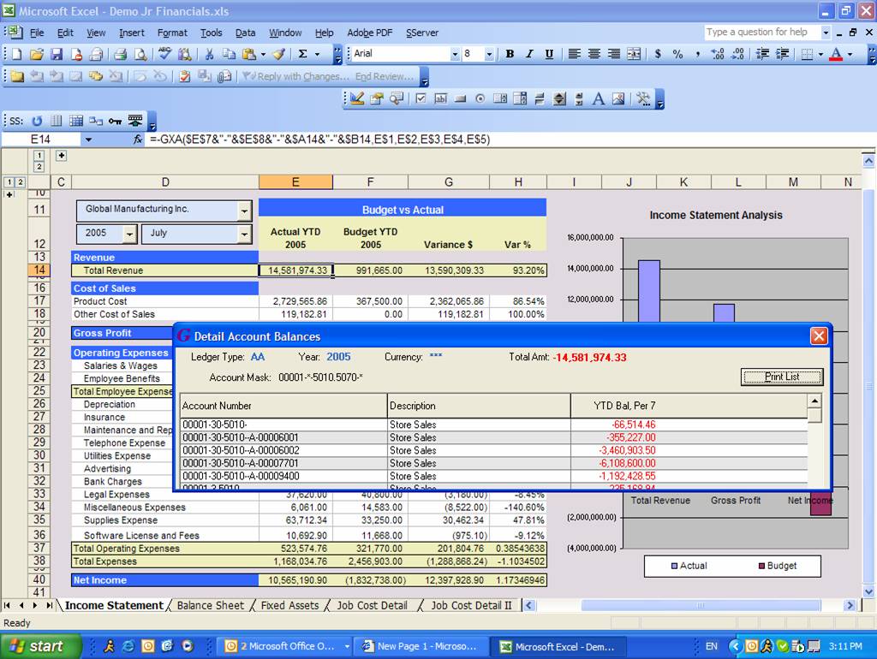Screen dimensions: 877x659
Task: Open the Font Color red A swatch
Action: (x=836, y=54)
